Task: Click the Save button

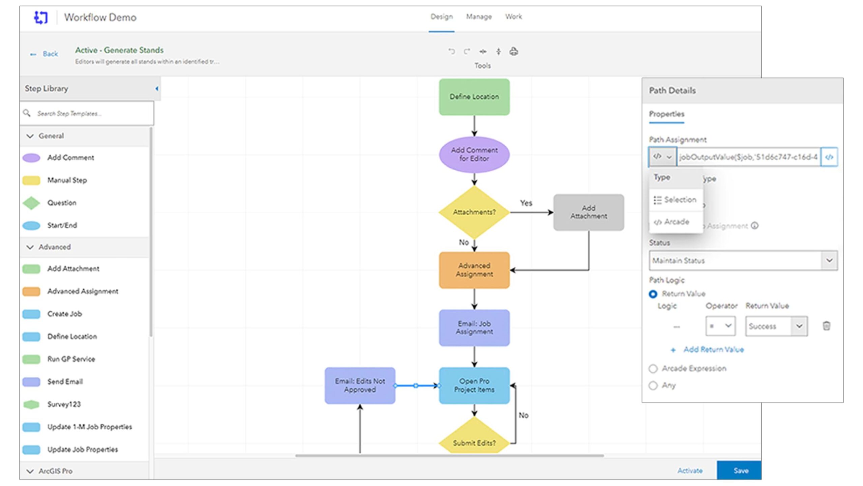Action: [740, 470]
